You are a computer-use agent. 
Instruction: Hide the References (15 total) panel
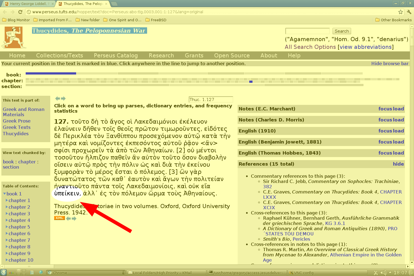[x=398, y=164]
